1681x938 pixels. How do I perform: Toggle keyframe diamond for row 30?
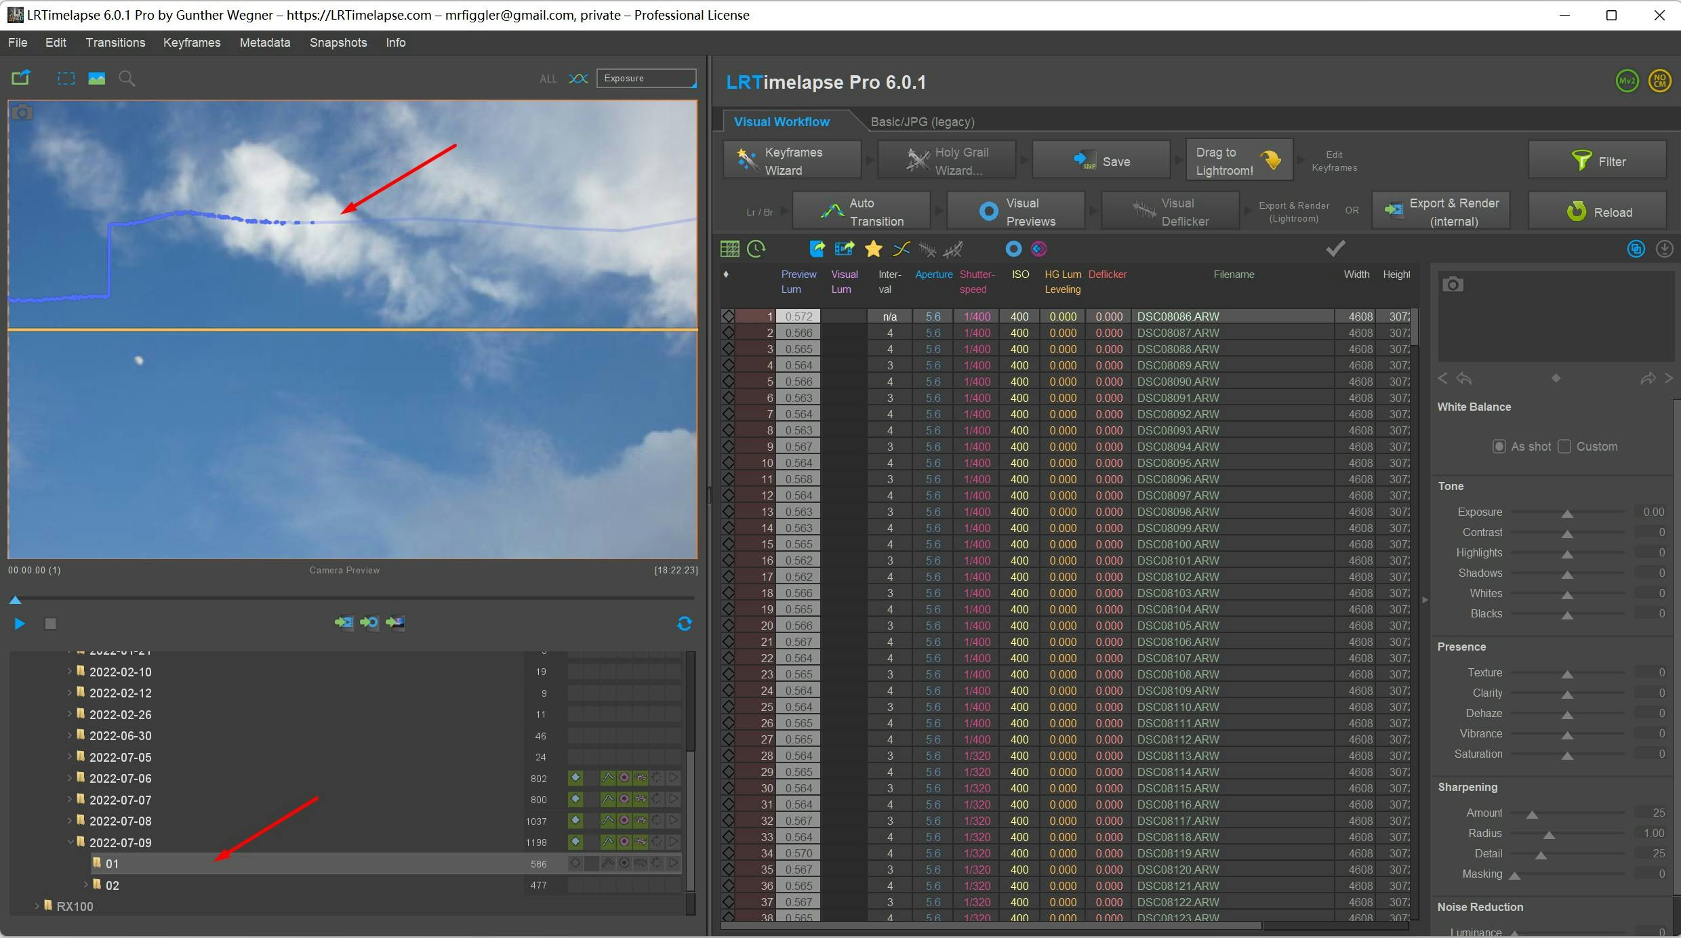pos(728,788)
